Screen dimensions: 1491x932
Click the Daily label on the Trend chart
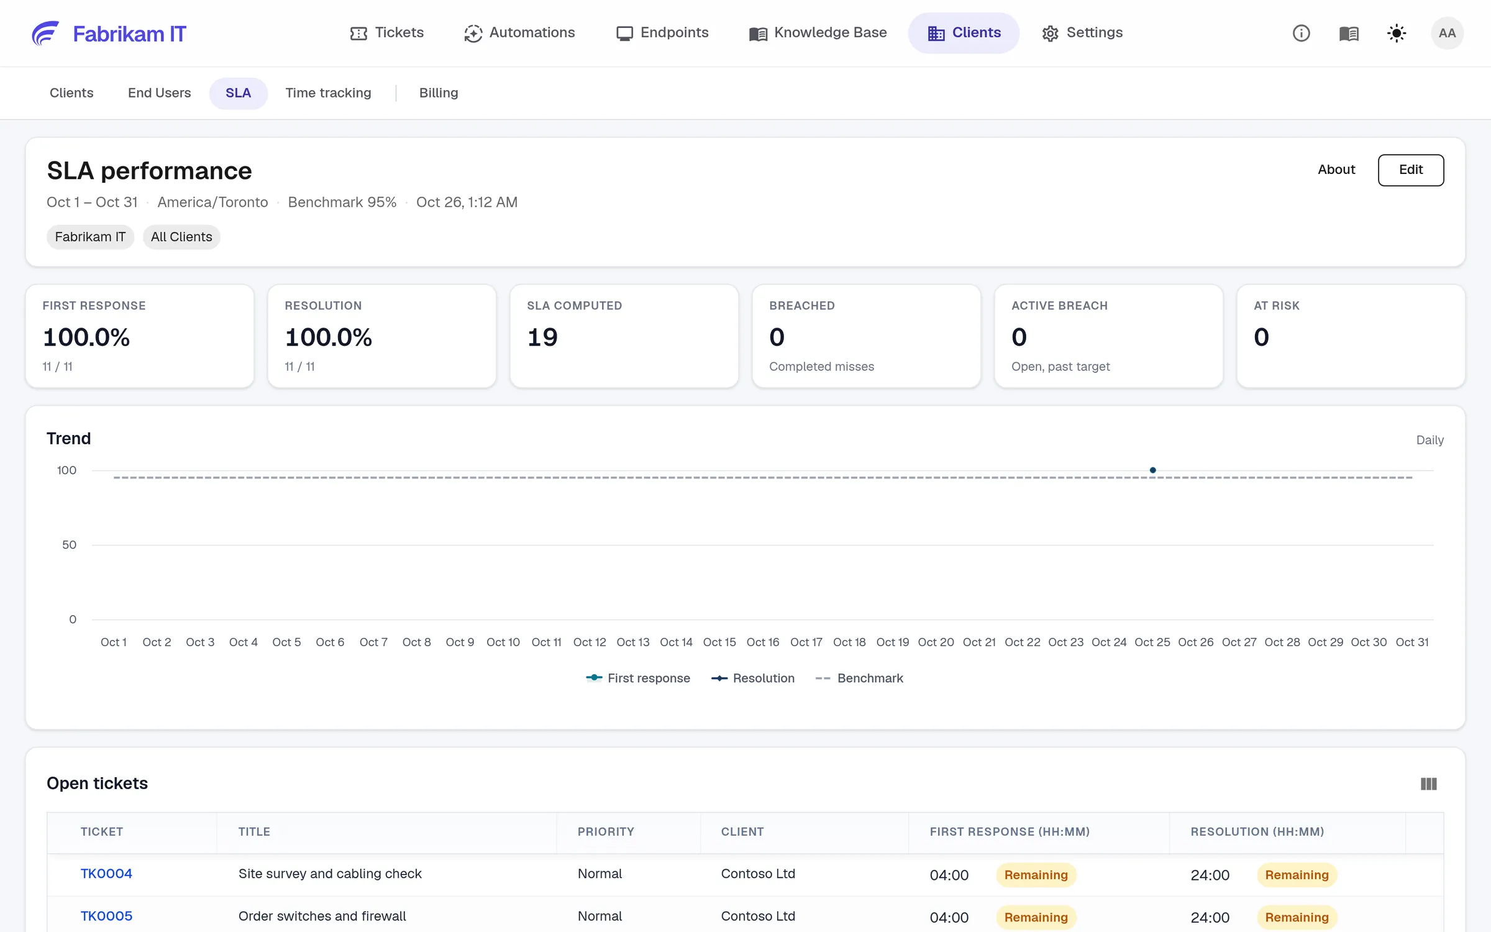(x=1429, y=440)
